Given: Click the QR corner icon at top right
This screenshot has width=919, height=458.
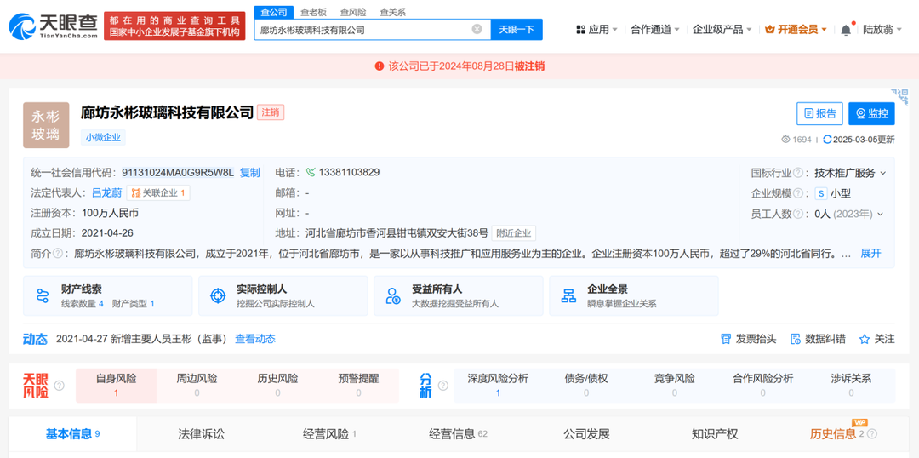Looking at the screenshot, I should [x=899, y=97].
